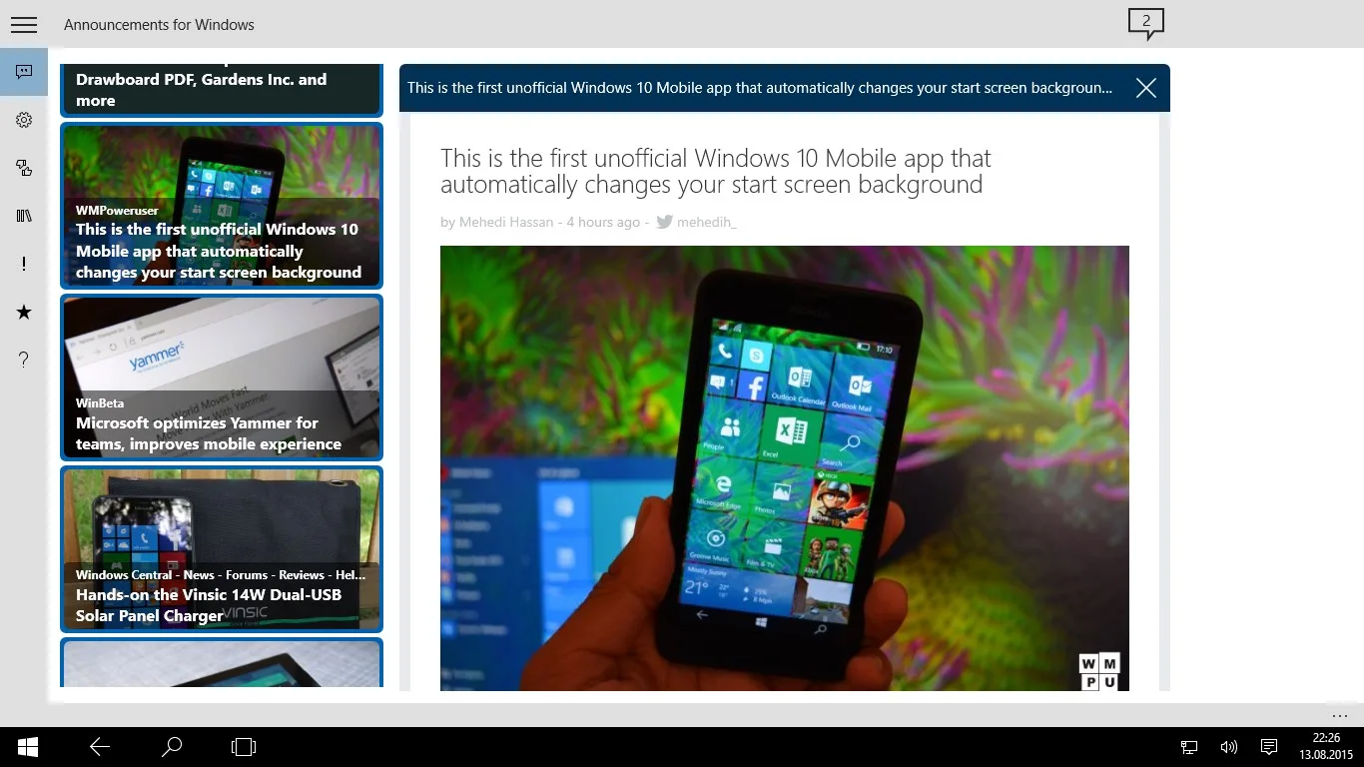Close the open article pane

point(1146,88)
